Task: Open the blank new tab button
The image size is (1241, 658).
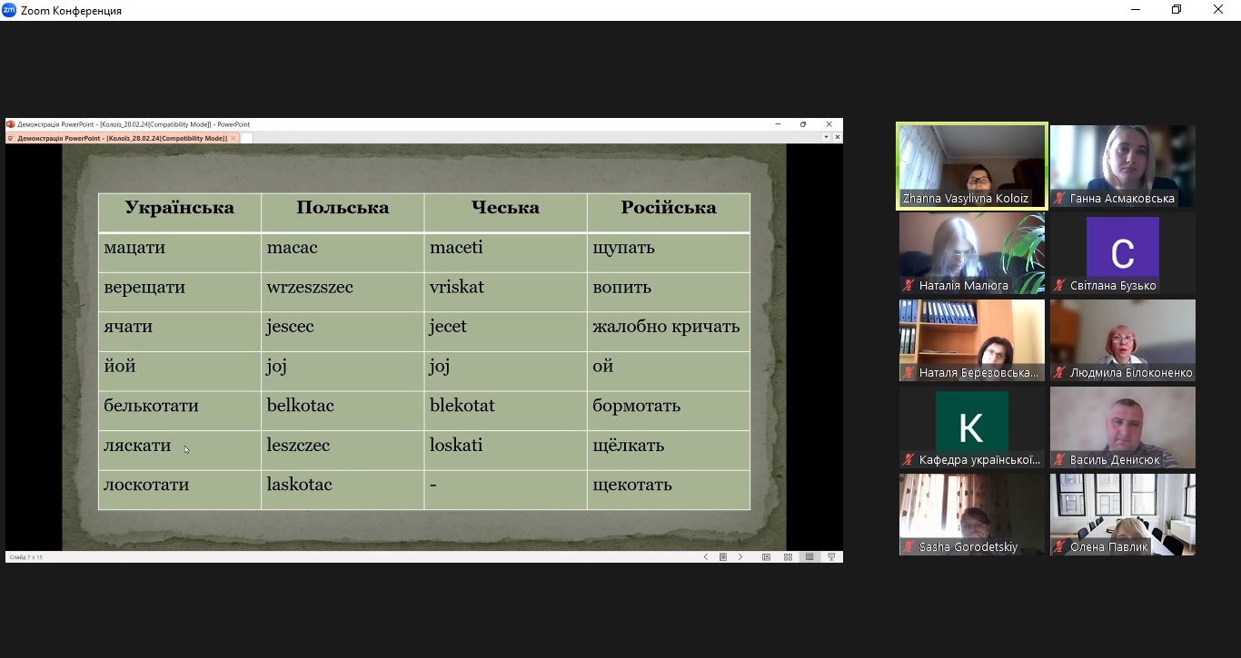Action: click(x=246, y=139)
